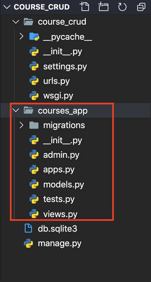The height and width of the screenshot is (282, 151).
Task: Click the Python icon beside urls.py
Action: [x=34, y=81]
